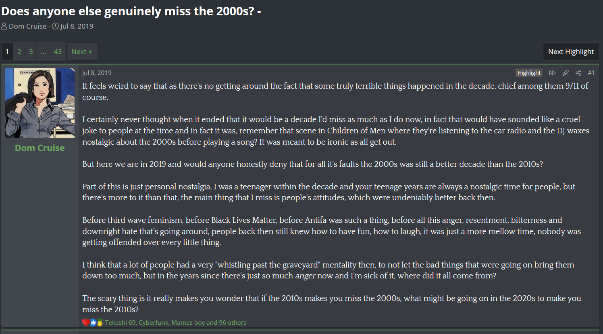The image size is (603, 334).
Task: Expand the hidden pages ellipsis
Action: 43,52
